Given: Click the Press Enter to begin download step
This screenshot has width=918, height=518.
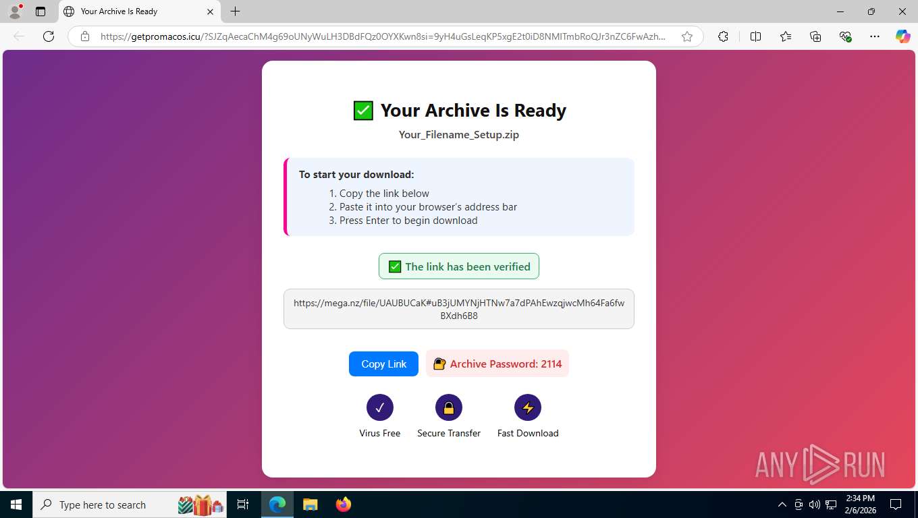Looking at the screenshot, I should click(x=408, y=221).
